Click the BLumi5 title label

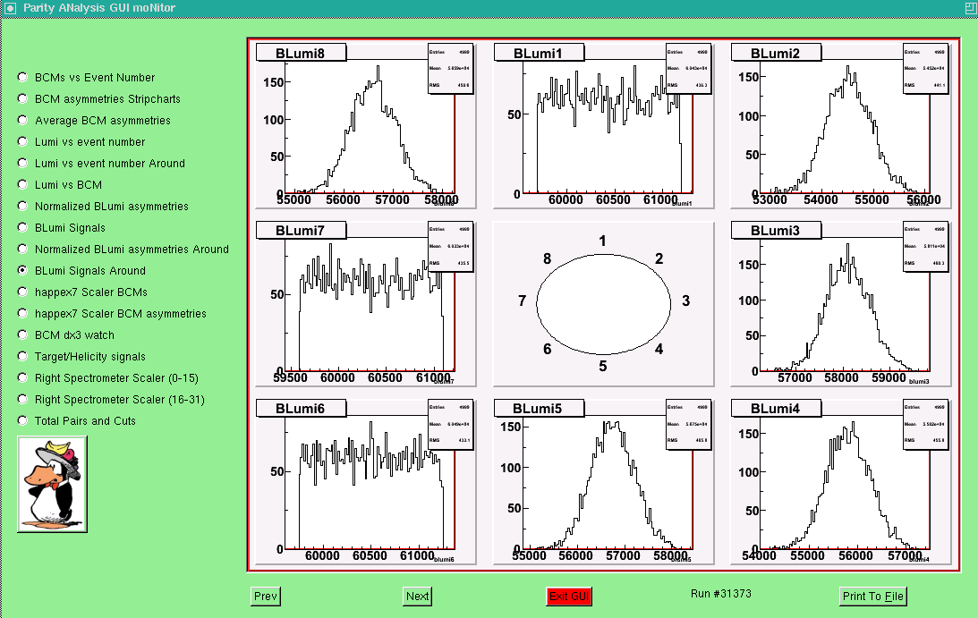[x=539, y=408]
